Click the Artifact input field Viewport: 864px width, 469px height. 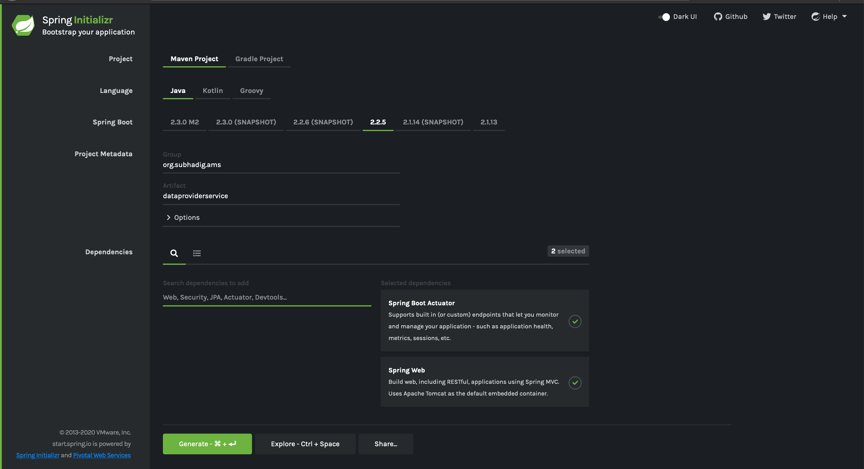[281, 196]
